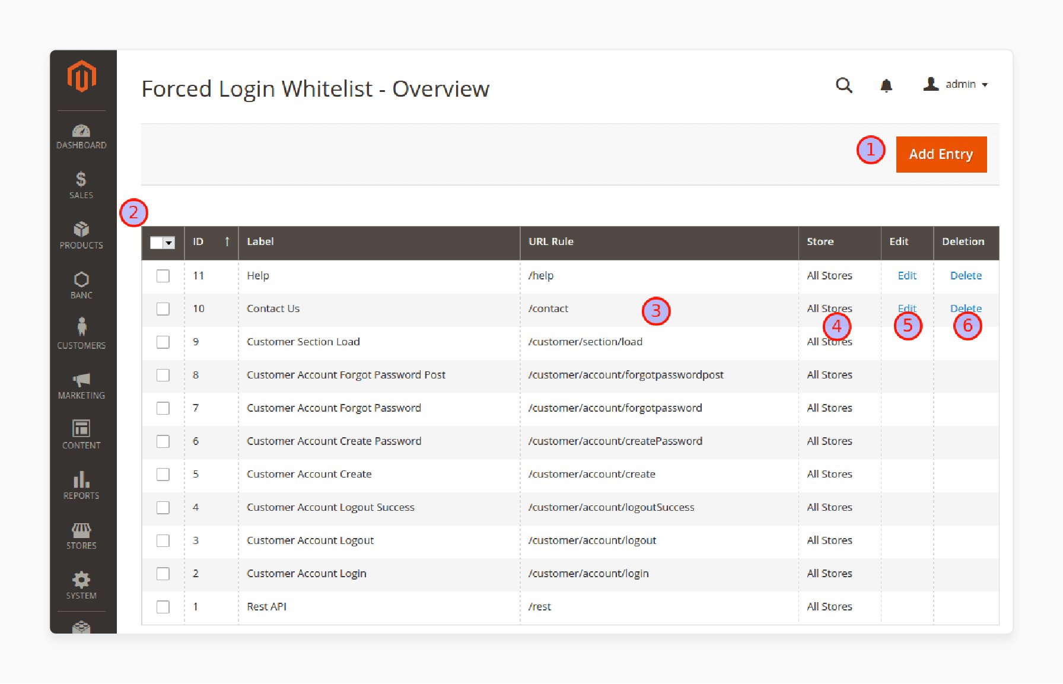Toggle the ID column sort arrow
The height and width of the screenshot is (684, 1063).
227,241
